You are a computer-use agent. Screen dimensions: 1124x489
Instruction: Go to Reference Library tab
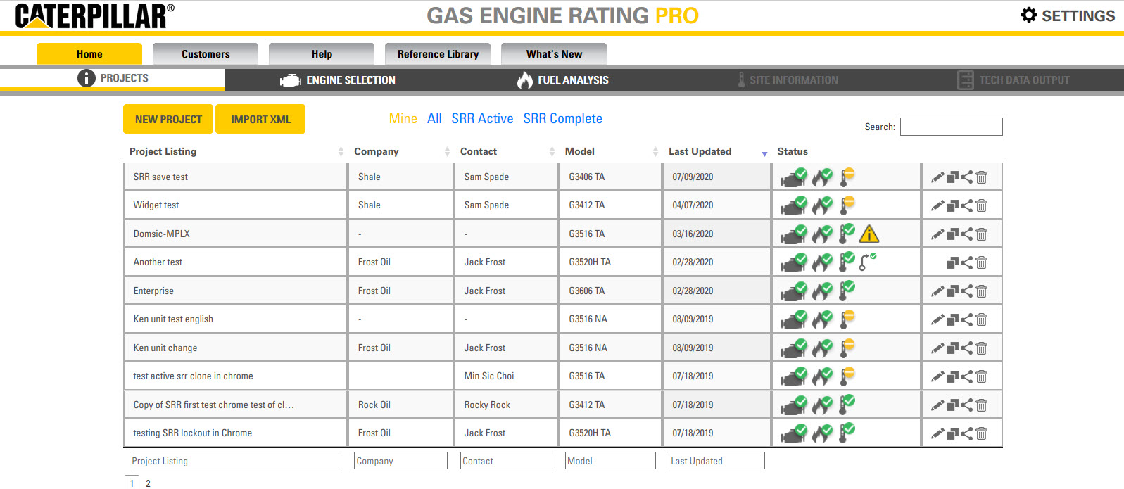[x=438, y=54]
